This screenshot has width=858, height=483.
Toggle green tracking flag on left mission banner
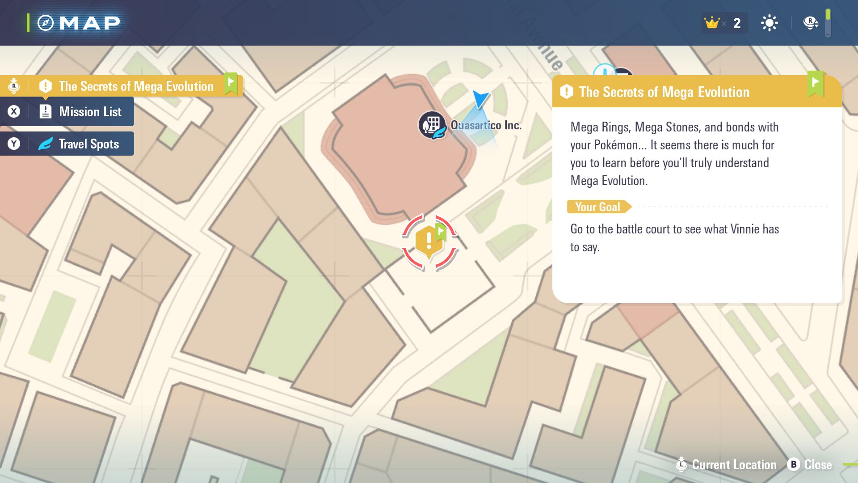[x=231, y=83]
